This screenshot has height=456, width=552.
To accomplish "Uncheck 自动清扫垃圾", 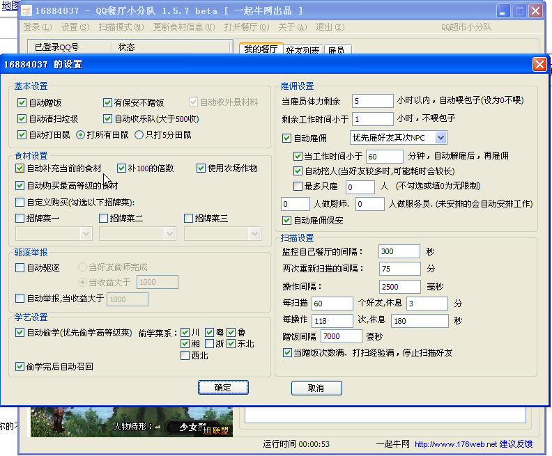I will tap(22, 119).
